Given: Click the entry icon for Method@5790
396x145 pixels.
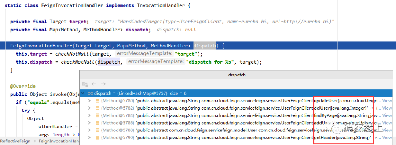Looking at the screenshot, I should coord(97,138).
